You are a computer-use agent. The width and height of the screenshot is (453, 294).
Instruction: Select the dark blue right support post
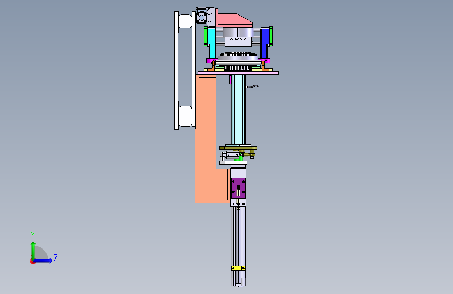point(264,43)
